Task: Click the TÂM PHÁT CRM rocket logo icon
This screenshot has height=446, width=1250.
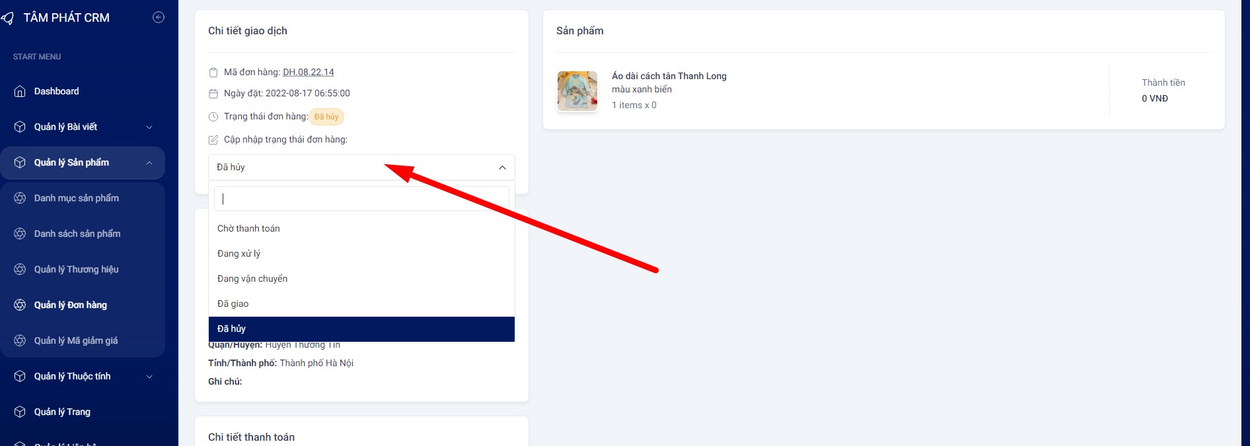Action: (x=7, y=18)
